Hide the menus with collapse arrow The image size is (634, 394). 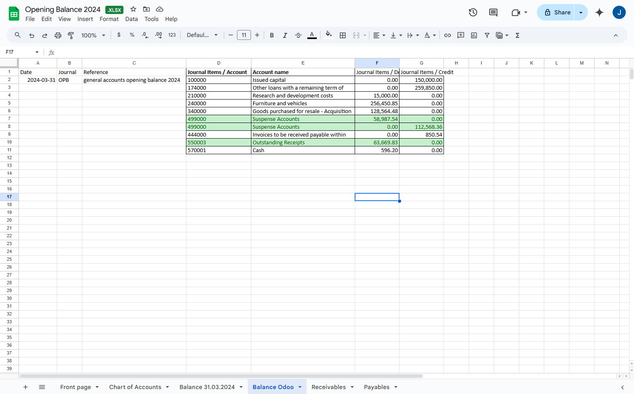[x=616, y=35]
